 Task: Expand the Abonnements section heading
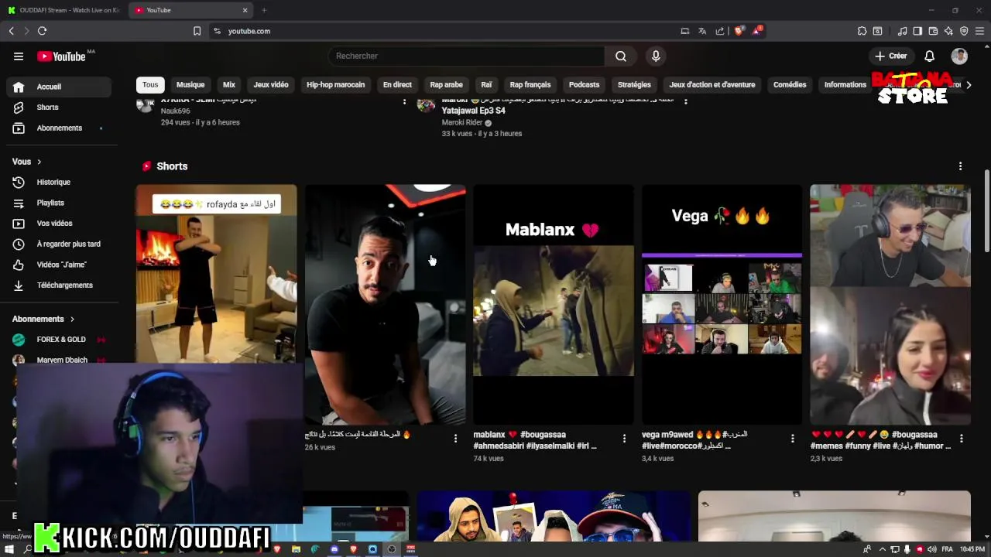click(43, 319)
